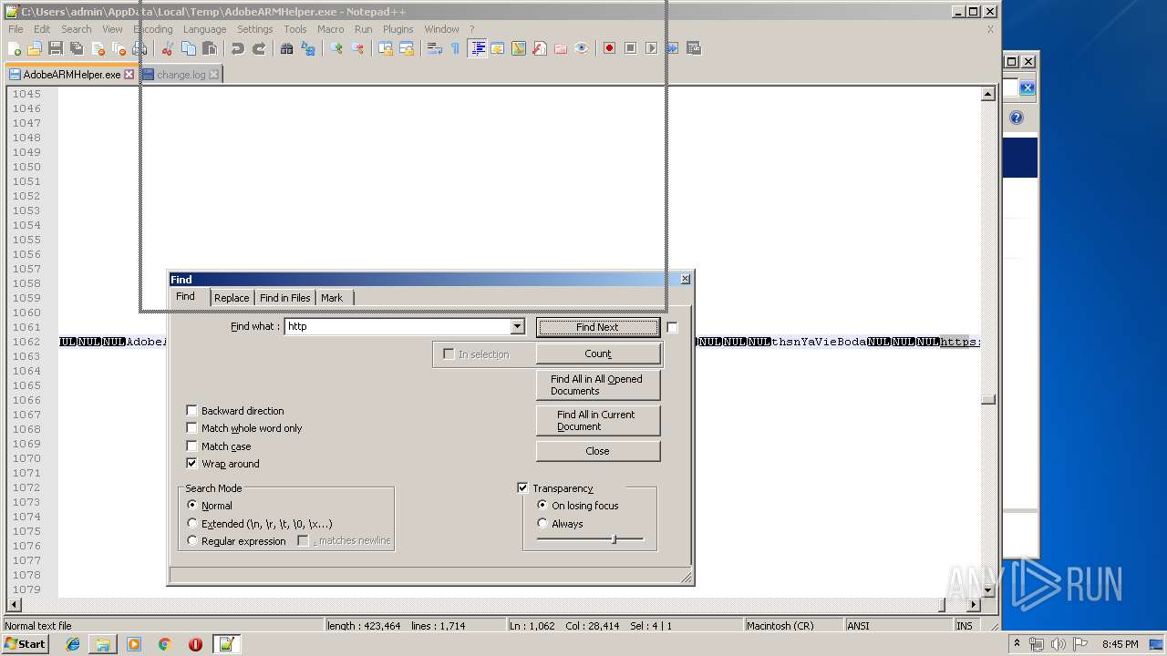Switch to the Find in Files tab

point(284,298)
